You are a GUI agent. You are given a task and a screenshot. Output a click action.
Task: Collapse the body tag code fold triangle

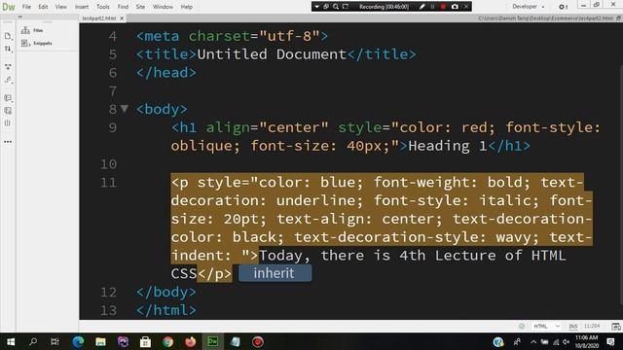(x=125, y=108)
